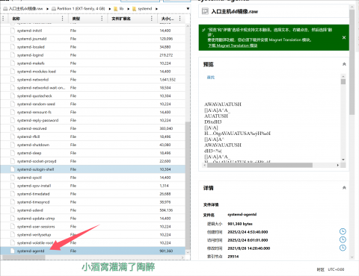The height and width of the screenshot is (276, 359).
Task: Collapse the 预览 preview panel
Action: pos(344,64)
